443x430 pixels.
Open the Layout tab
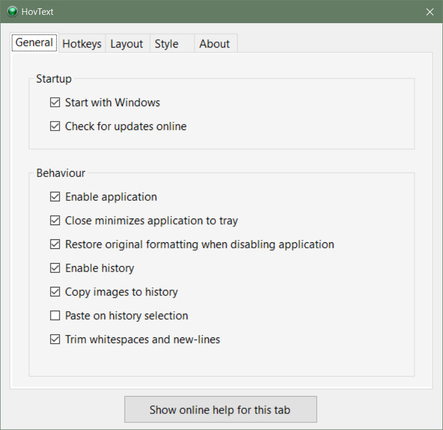pos(127,44)
